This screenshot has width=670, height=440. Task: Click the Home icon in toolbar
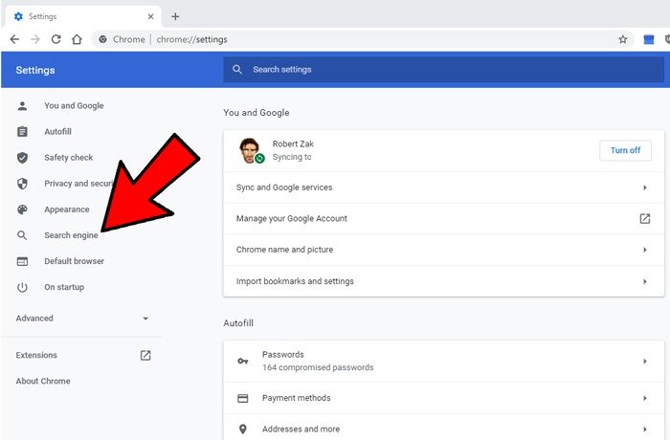(78, 39)
